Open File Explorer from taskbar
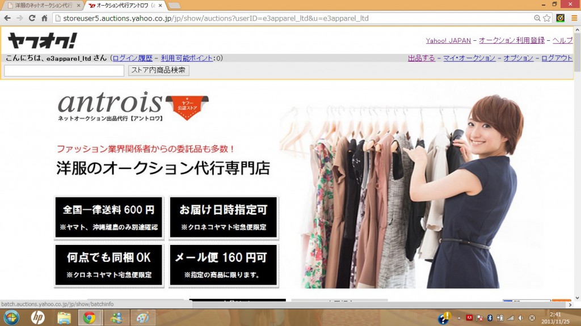This screenshot has width=581, height=326. click(64, 317)
